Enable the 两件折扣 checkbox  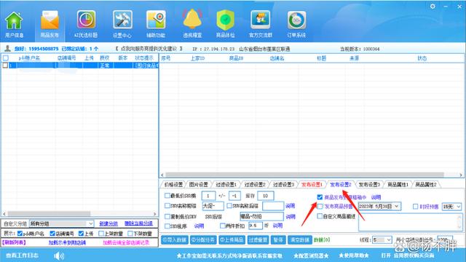pos(222,226)
